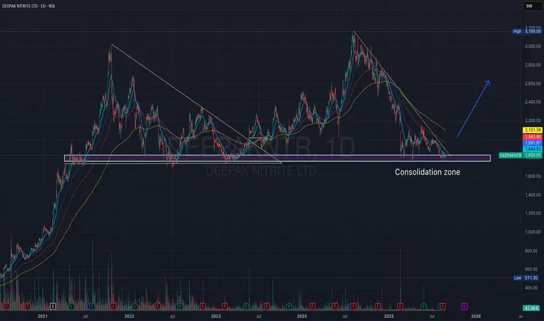Click the 1,200.00 price axis label
544x321 pixels.
[532, 214]
